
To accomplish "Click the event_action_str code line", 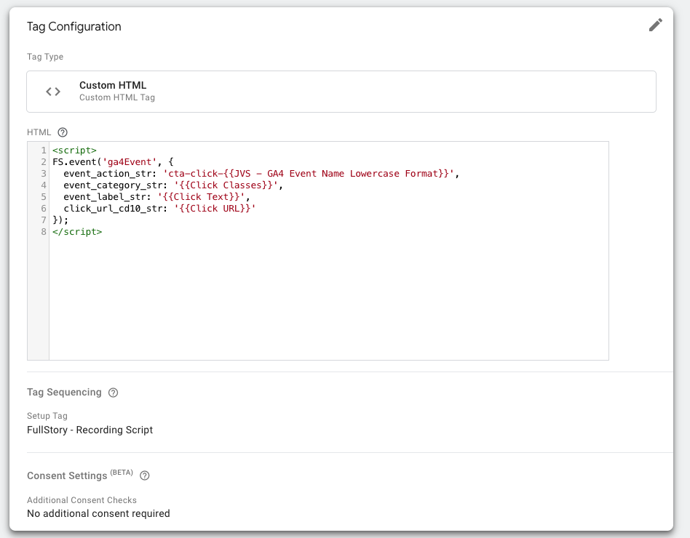I will (x=261, y=174).
